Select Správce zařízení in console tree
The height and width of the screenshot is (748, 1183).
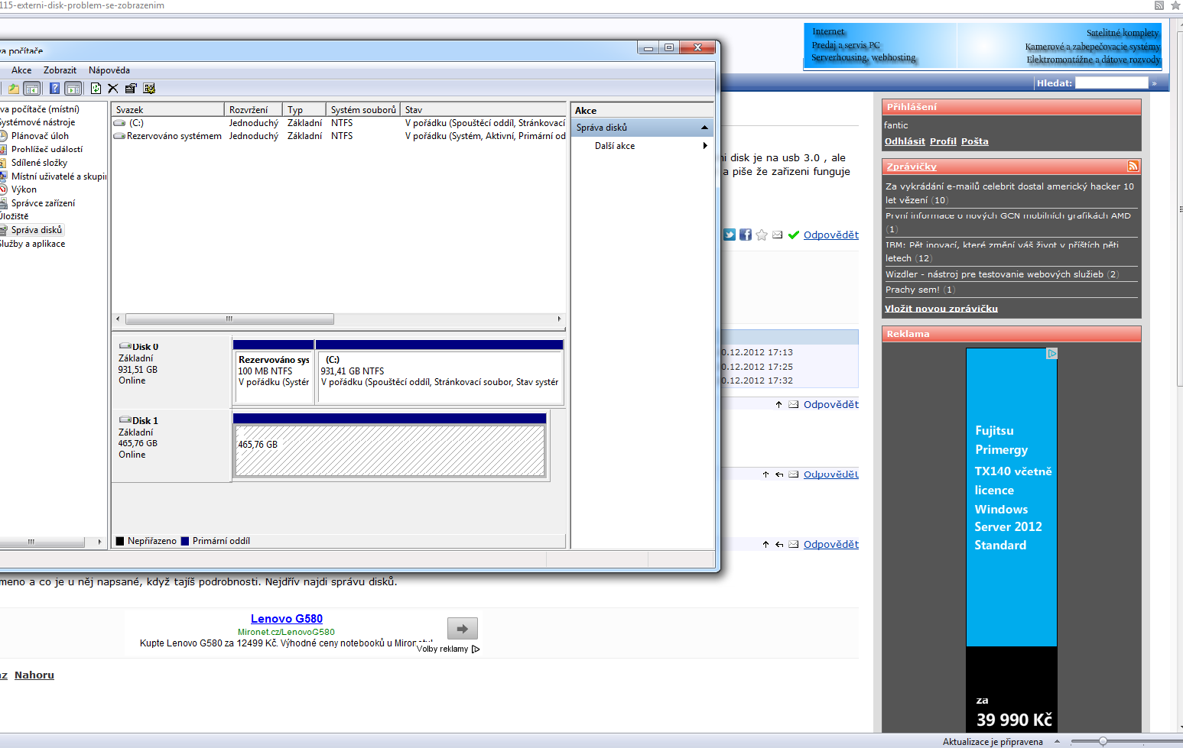click(43, 203)
